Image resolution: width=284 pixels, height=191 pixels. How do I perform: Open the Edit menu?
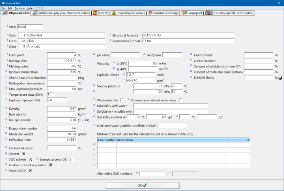(10, 8)
